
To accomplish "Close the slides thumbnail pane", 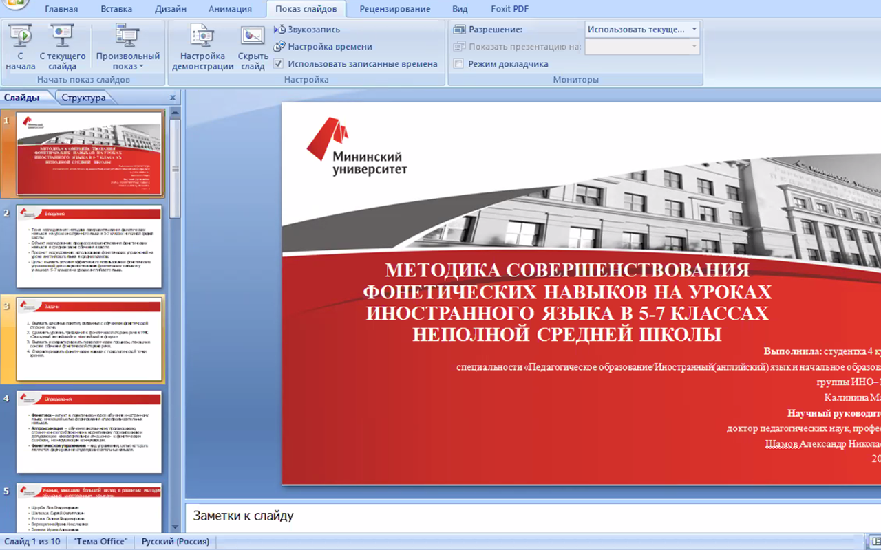I will pos(173,98).
